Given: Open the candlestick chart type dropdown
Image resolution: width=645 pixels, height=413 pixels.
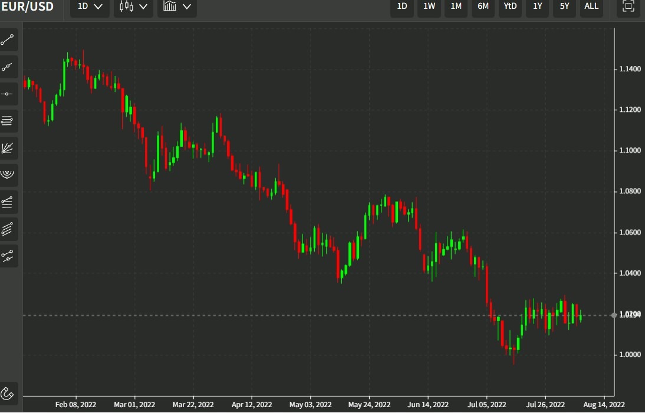Looking at the screenshot, I should pyautogui.click(x=133, y=6).
